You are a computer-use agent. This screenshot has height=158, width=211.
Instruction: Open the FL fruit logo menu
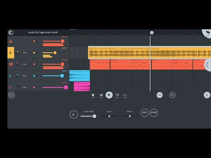coord(207,33)
